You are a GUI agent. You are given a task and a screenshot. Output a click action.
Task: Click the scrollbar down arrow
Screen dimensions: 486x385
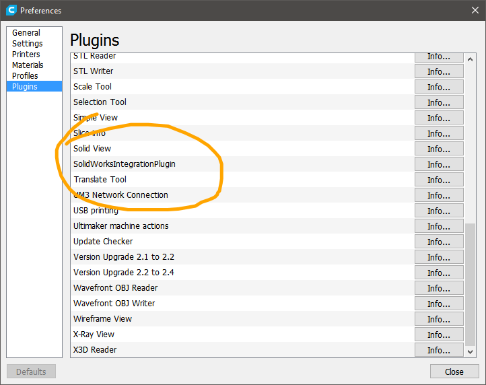(470, 351)
